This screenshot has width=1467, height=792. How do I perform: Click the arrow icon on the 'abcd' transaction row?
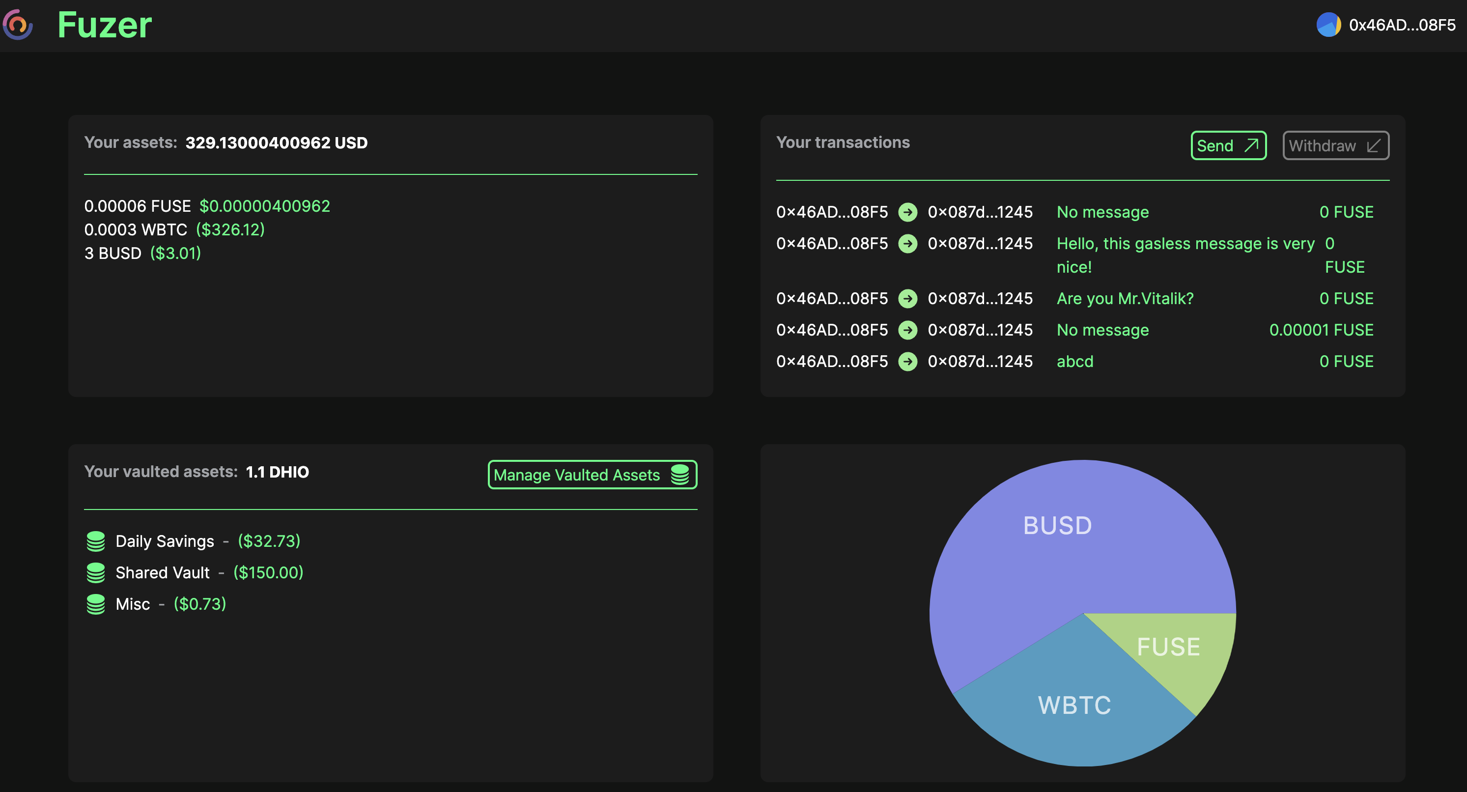point(907,362)
